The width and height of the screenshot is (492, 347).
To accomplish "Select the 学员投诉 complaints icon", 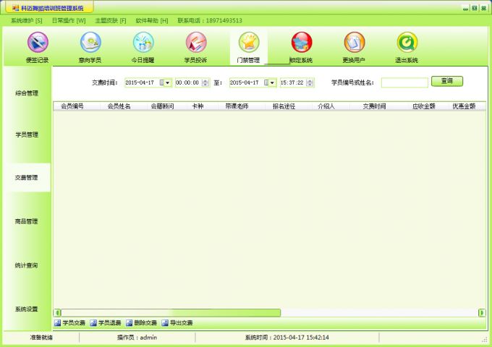I will pos(196,43).
